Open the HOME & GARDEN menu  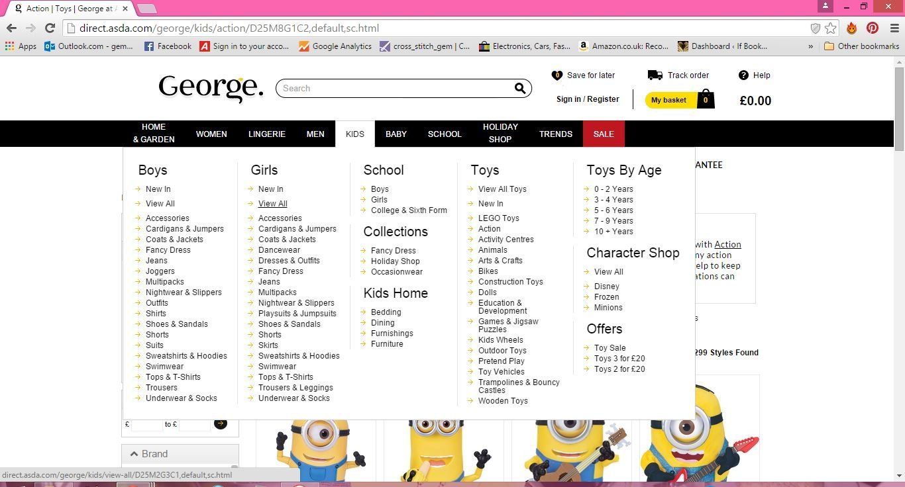pyautogui.click(x=154, y=133)
